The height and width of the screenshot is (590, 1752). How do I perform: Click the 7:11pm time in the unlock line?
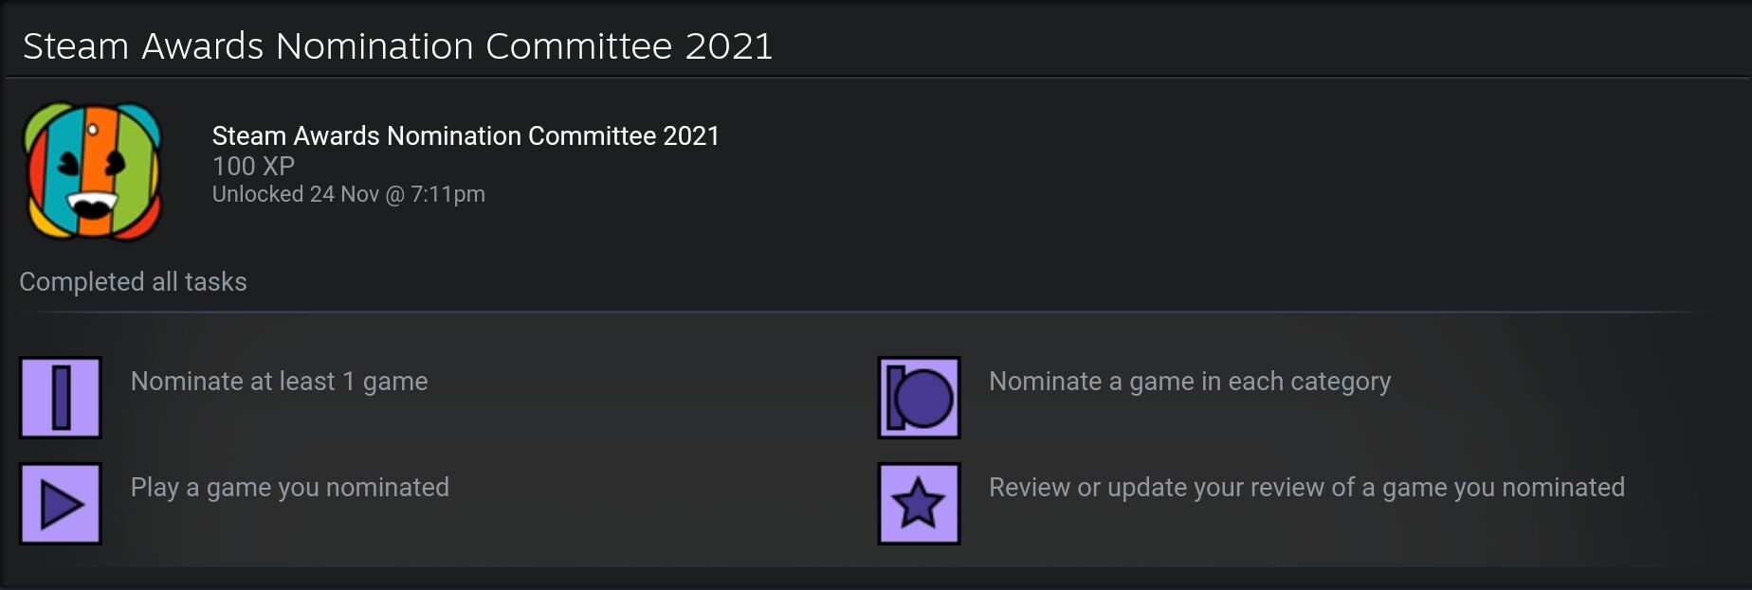(447, 194)
